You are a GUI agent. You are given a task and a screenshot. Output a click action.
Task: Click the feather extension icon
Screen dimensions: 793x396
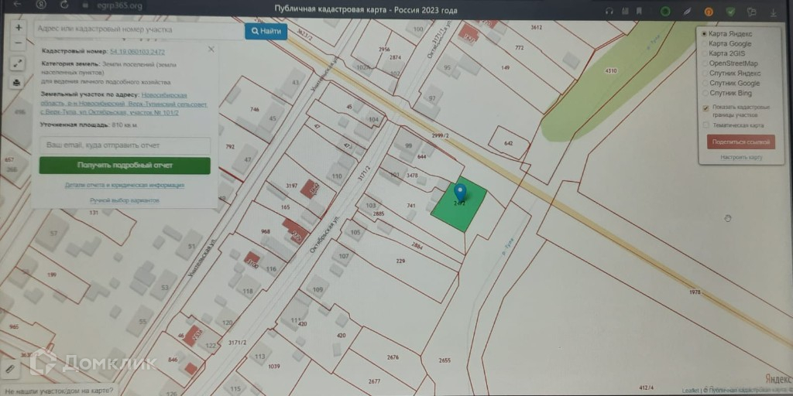click(x=687, y=11)
